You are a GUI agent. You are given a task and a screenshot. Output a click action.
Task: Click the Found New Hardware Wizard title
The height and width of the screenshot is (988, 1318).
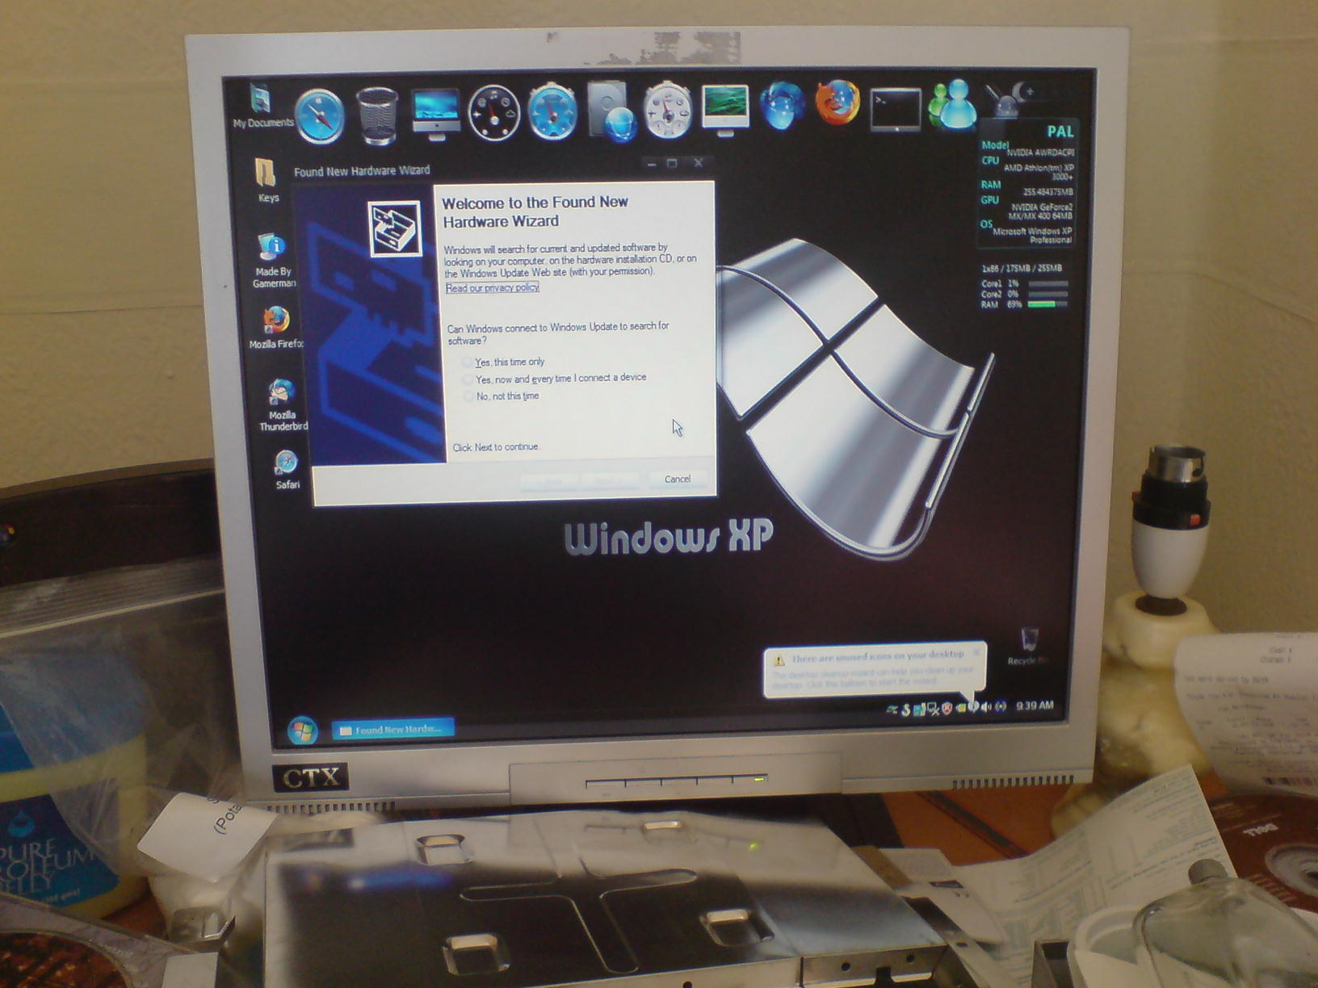362,171
